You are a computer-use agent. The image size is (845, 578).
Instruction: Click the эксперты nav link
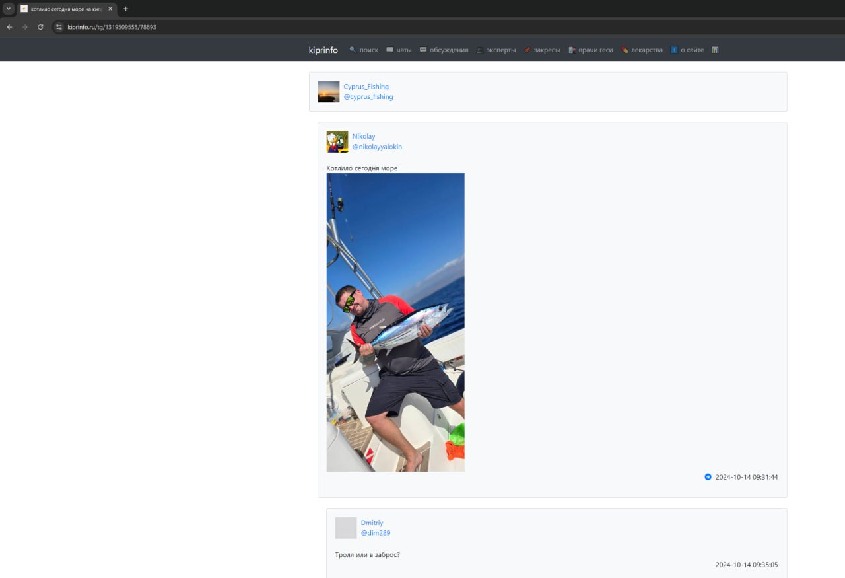(496, 50)
